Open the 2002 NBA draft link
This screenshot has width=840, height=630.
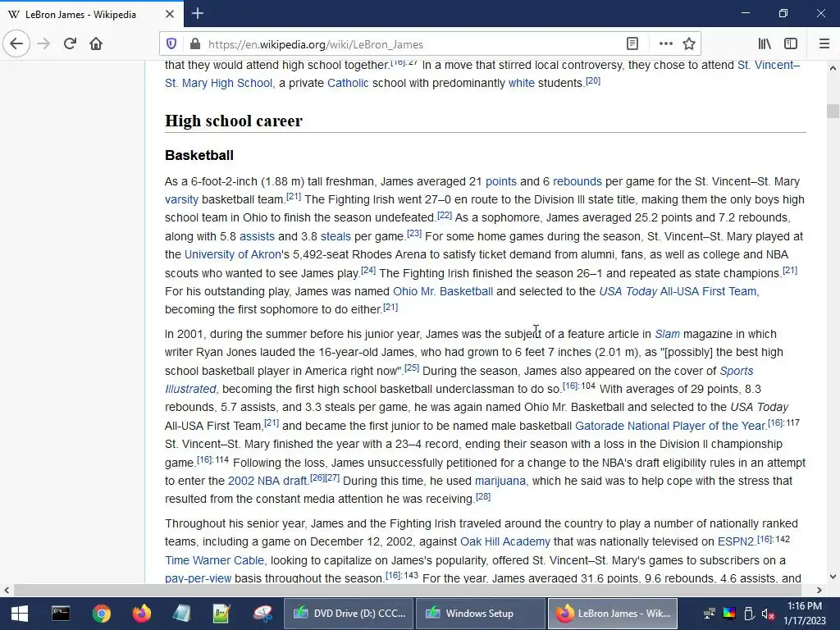tap(267, 481)
